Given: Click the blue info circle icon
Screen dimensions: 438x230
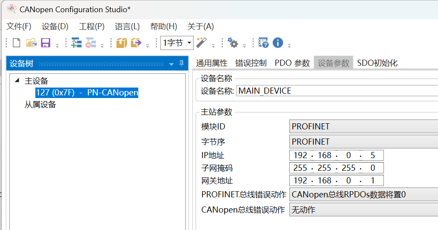Looking at the screenshot, I should click(277, 43).
